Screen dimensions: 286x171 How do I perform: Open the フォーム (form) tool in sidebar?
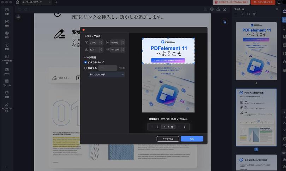coord(7,83)
